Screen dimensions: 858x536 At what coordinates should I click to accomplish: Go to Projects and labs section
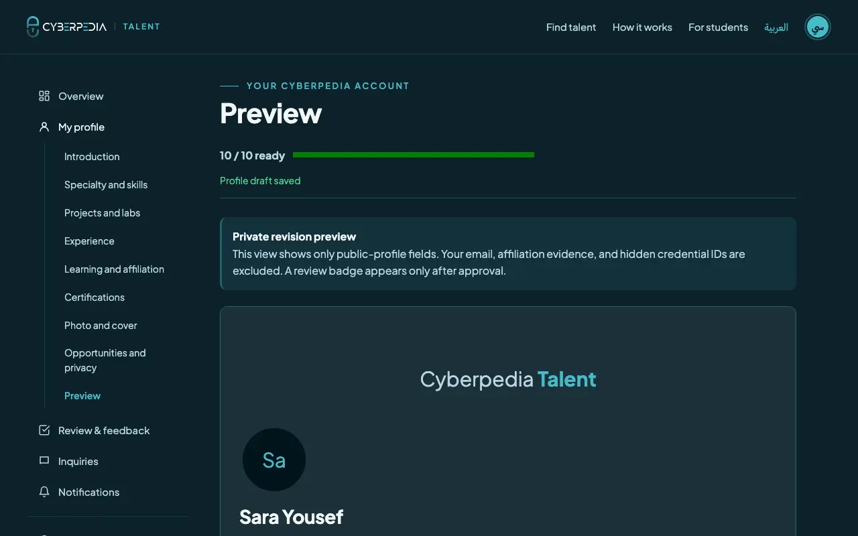(x=102, y=213)
